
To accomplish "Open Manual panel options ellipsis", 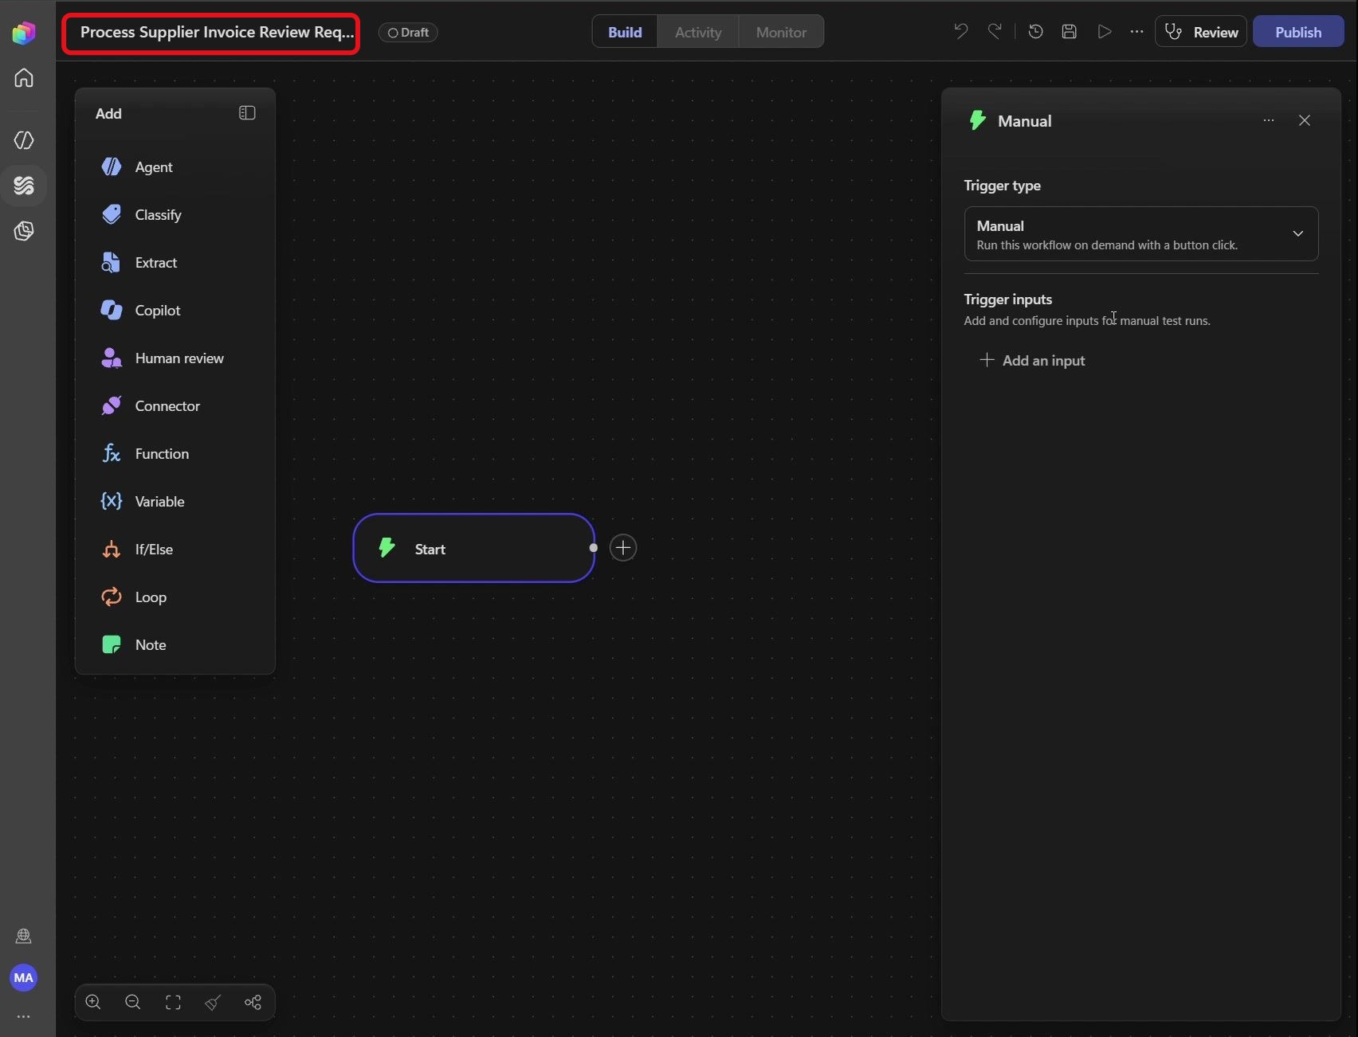I will tap(1269, 120).
